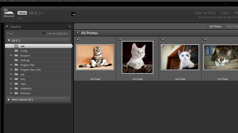This screenshot has height=133, width=238.
Task: Click the cat (1).jpg file name
Action: point(95,79)
